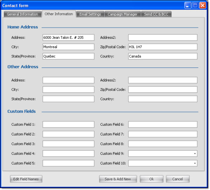Image resolution: width=210 pixels, height=190 pixels.
Task: Click the empty Zip/Postal Code field under Other Address
Action: (163, 89)
